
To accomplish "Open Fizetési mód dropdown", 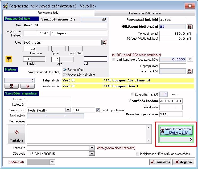I will coord(68,110).
